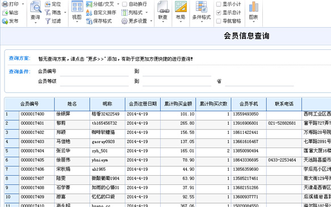Click the 会员编号 column header
The height and width of the screenshot is (207, 331).
click(30, 104)
